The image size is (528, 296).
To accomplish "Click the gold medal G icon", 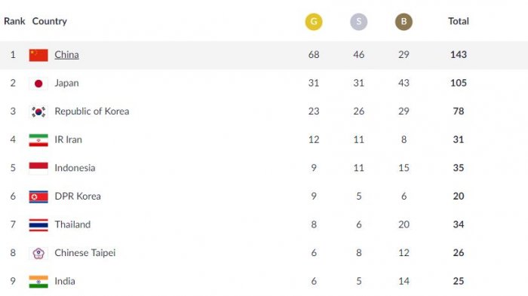I will (314, 22).
